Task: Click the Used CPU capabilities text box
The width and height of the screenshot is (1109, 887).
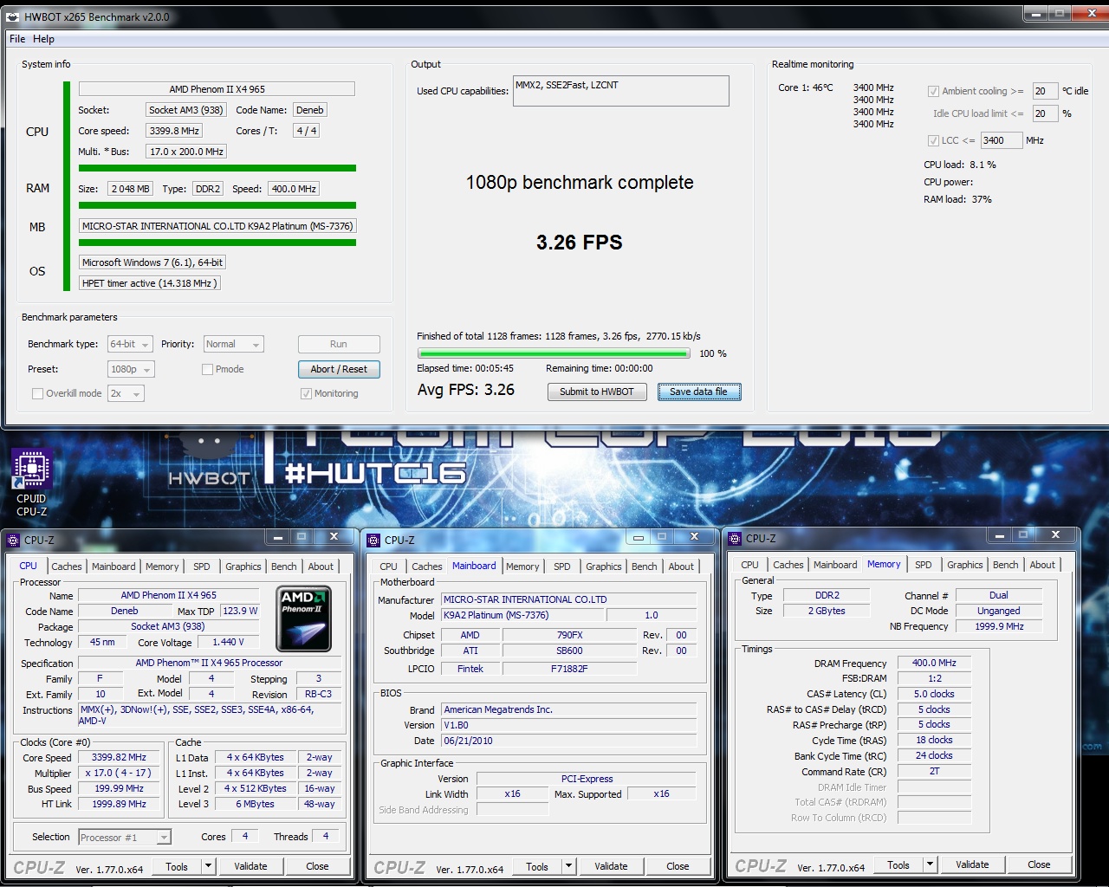Action: click(x=620, y=91)
